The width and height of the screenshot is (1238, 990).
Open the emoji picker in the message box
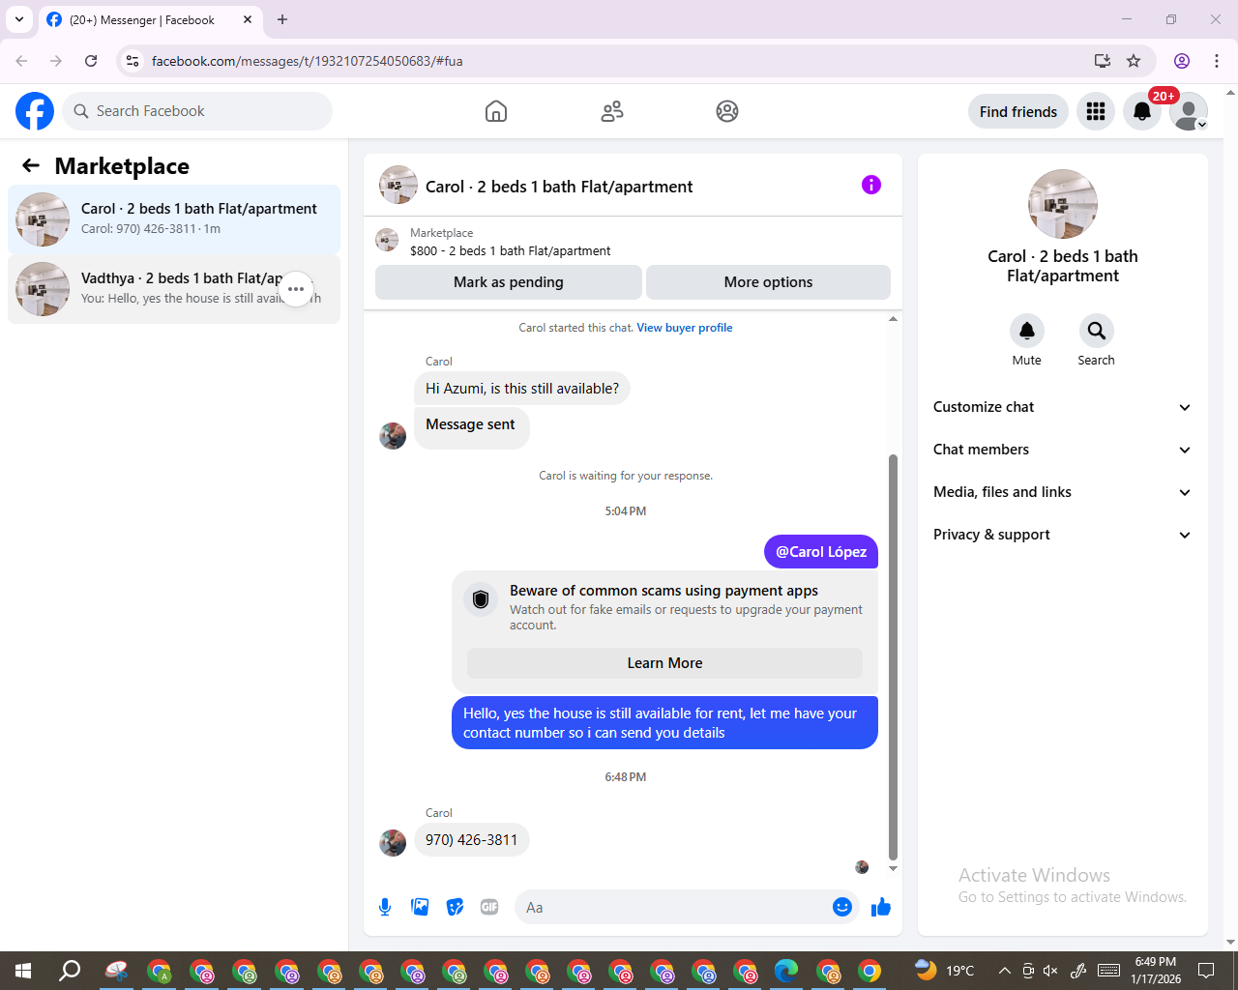(842, 907)
